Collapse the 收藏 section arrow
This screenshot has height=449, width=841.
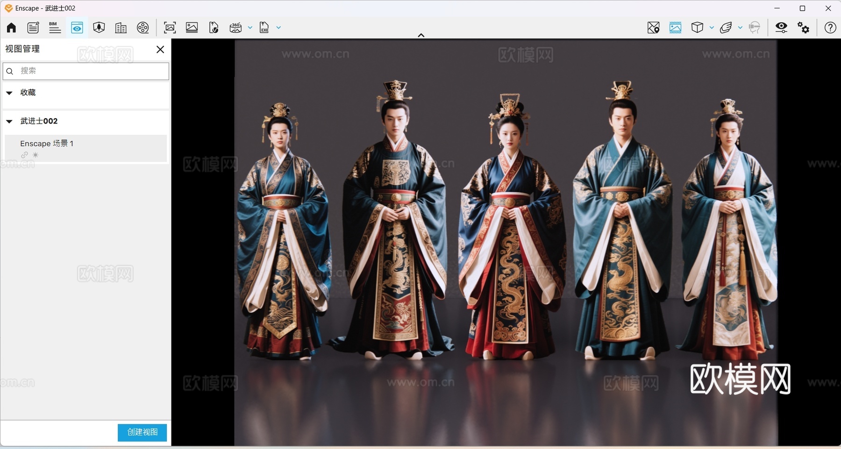(9, 93)
